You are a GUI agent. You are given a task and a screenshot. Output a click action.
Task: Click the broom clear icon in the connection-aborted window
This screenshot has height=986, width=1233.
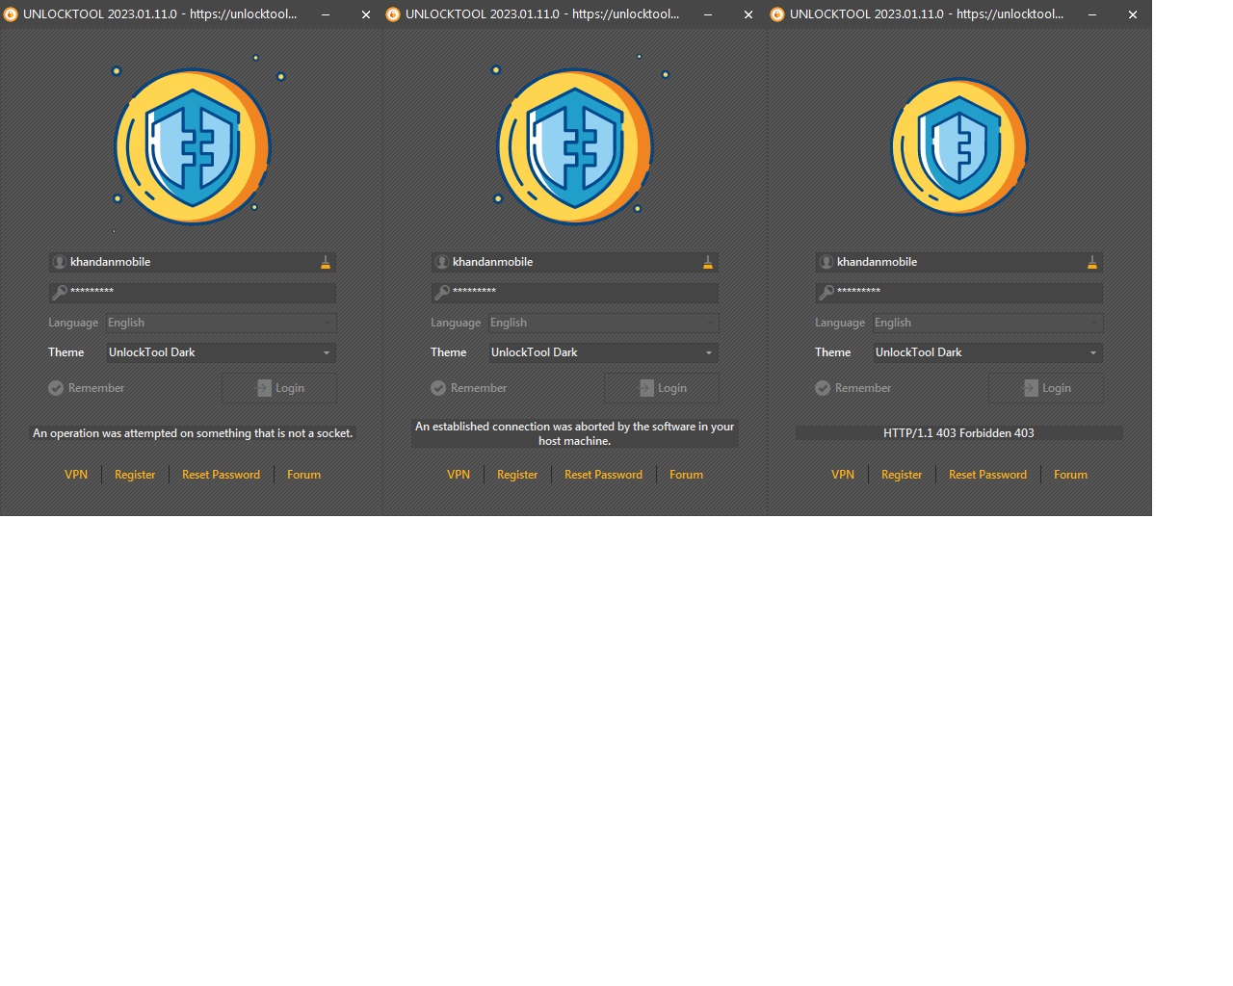click(708, 262)
